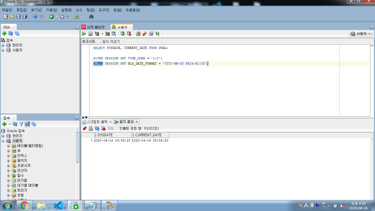Open the 도구(T) menu
375x211 pixels.
click(104, 10)
